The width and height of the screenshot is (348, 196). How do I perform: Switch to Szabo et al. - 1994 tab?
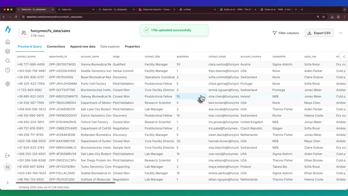[238, 10]
